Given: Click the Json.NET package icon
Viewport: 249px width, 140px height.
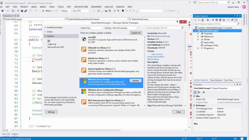Looking at the screenshot, I should (84, 39).
